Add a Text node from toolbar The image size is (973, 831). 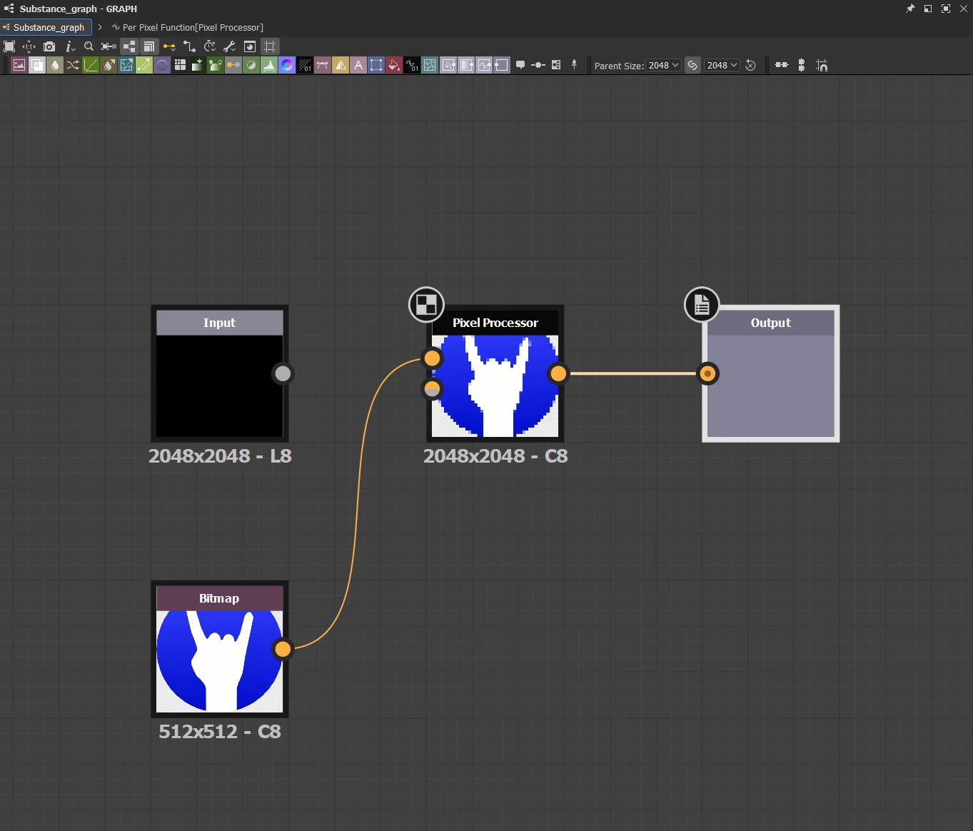pos(358,65)
